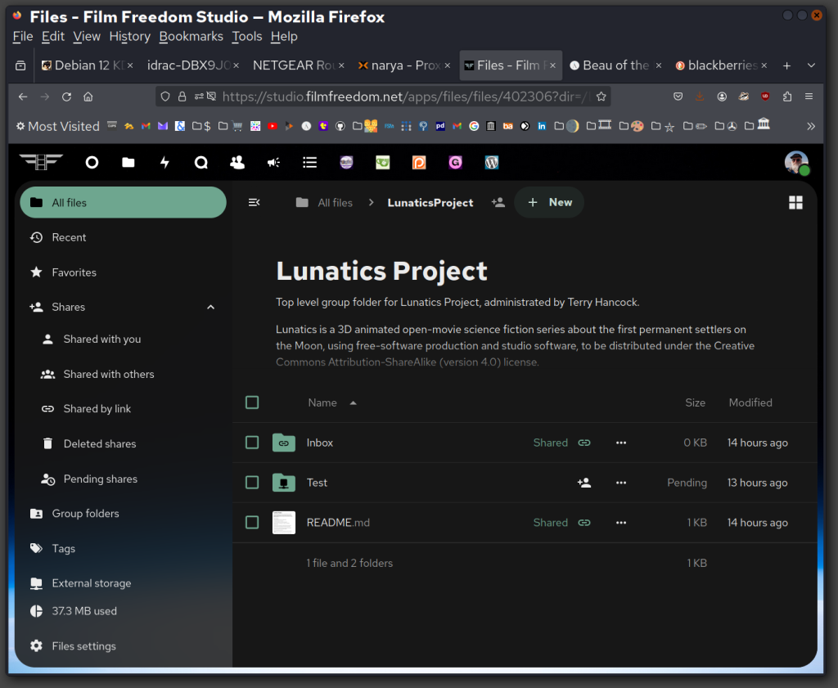This screenshot has width=838, height=688.
Task: Open the Tasks list icon in top bar
Action: [x=309, y=162]
